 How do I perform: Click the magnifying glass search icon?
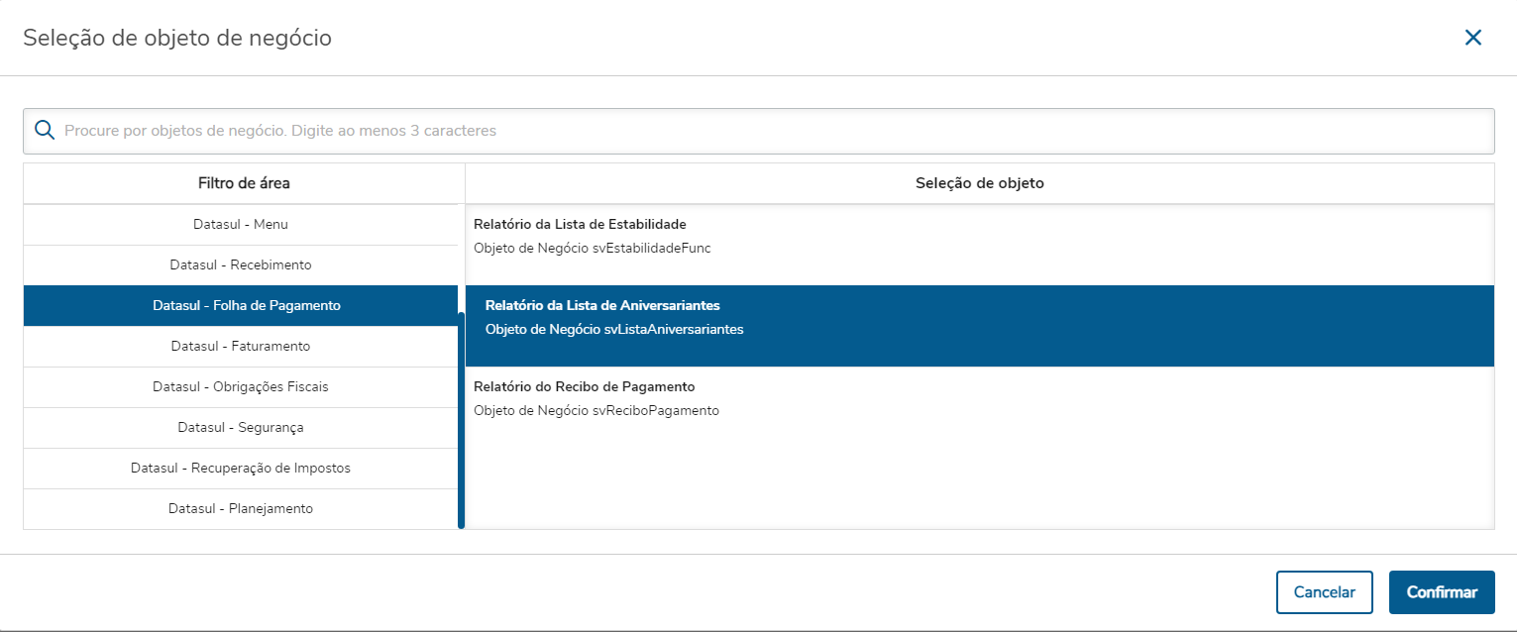coord(44,130)
